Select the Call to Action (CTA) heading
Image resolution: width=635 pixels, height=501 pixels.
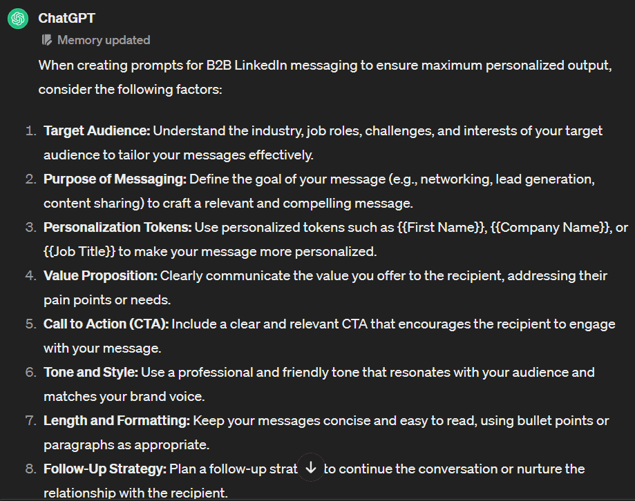(x=106, y=324)
